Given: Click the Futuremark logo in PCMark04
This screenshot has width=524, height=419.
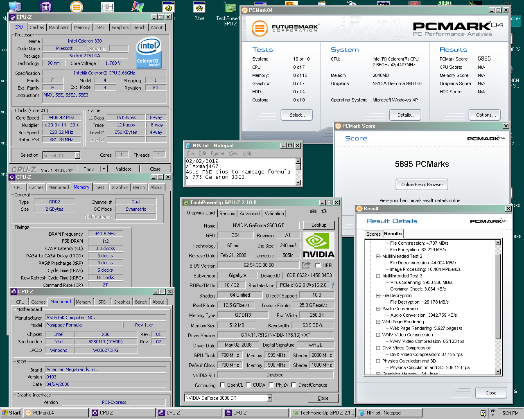Looking at the screenshot, I should click(285, 28).
